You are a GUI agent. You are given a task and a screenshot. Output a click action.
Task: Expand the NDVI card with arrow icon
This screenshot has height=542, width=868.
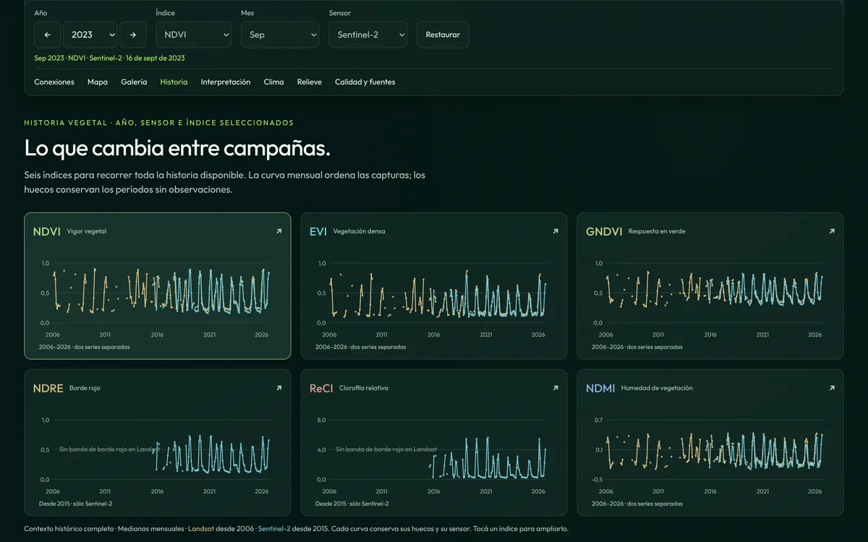(x=279, y=231)
